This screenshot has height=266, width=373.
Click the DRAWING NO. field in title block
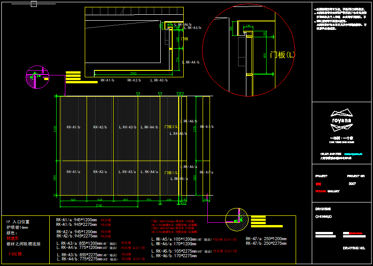click(x=354, y=248)
